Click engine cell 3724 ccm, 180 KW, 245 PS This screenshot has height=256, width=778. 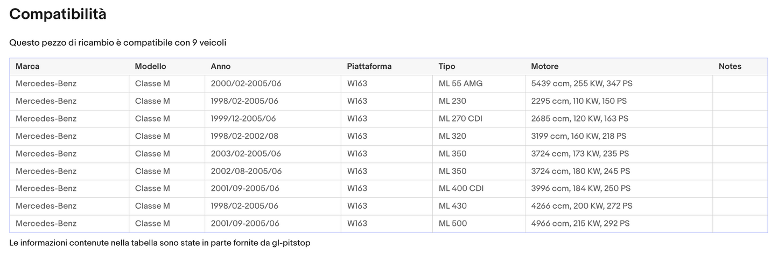coord(580,172)
